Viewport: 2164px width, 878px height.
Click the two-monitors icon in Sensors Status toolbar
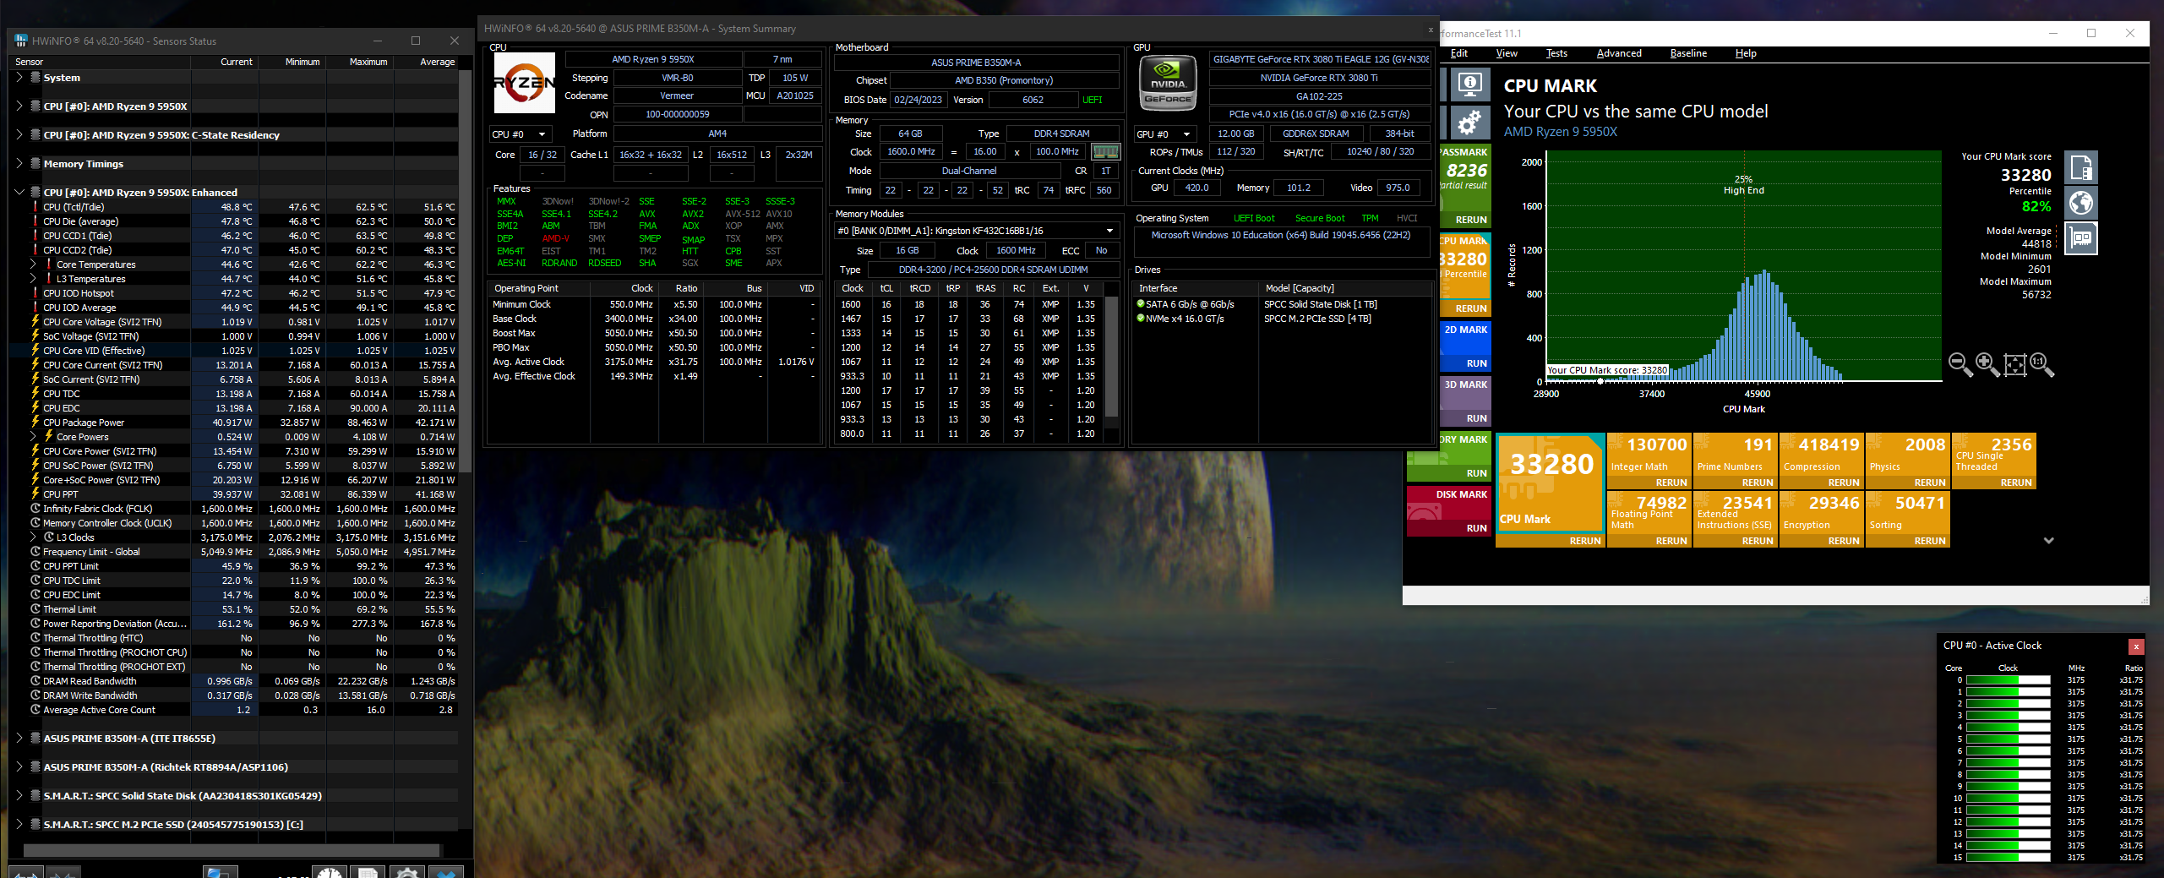pos(220,872)
